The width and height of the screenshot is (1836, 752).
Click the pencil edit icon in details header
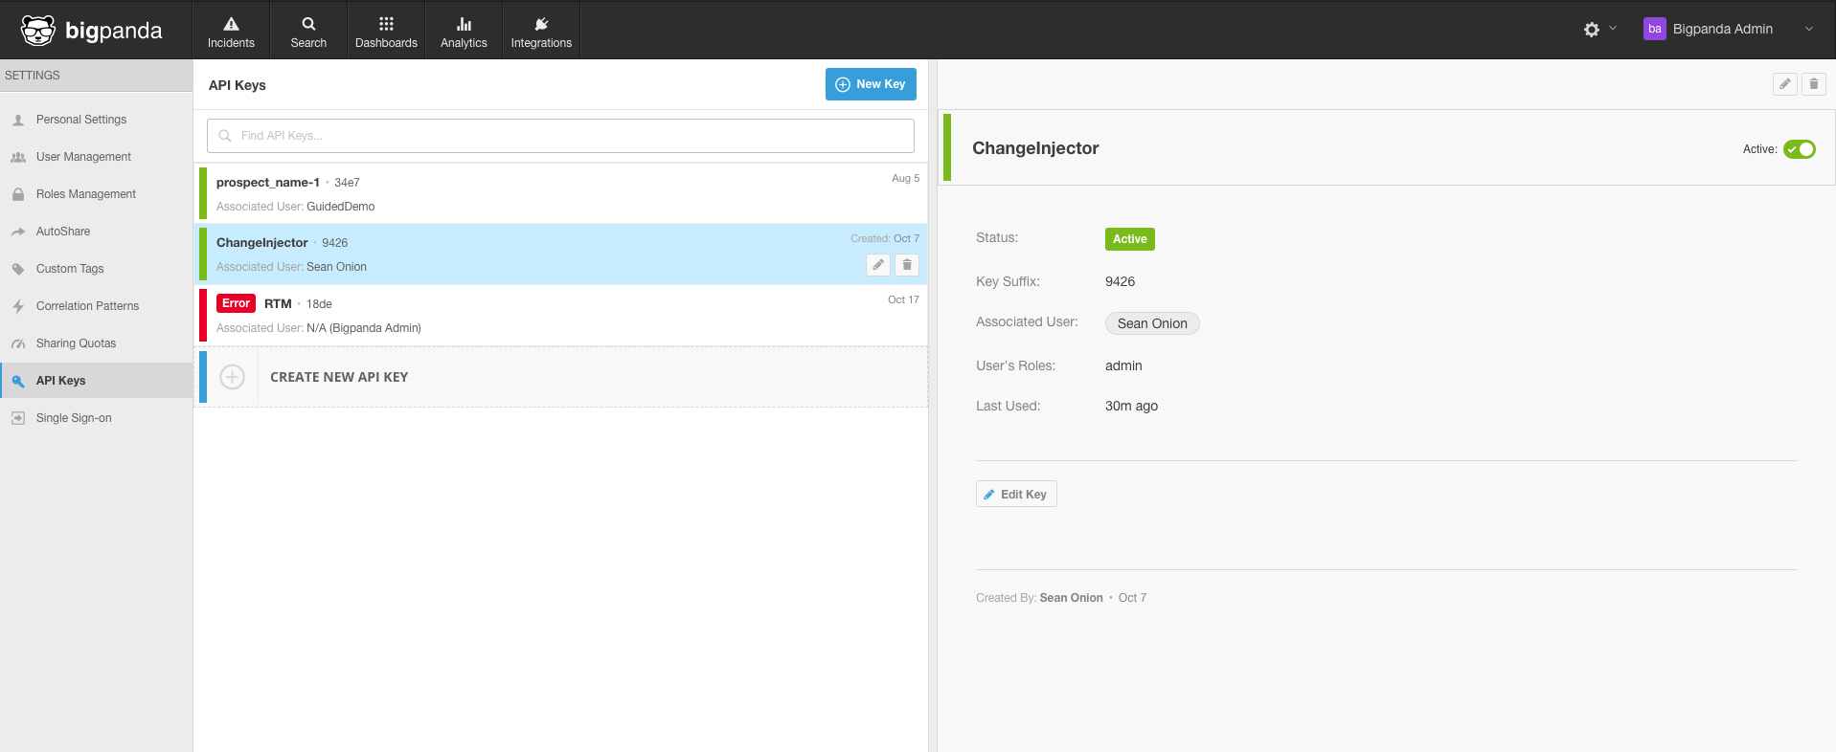click(x=1784, y=84)
